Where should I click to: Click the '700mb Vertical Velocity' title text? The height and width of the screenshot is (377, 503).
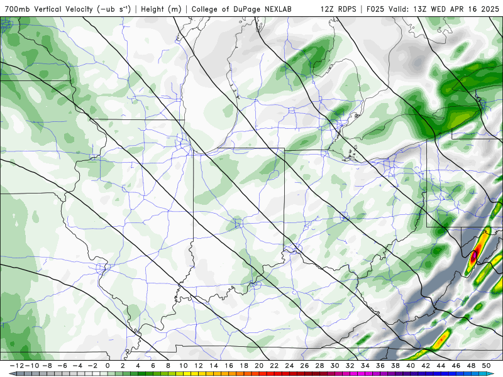pyautogui.click(x=49, y=9)
